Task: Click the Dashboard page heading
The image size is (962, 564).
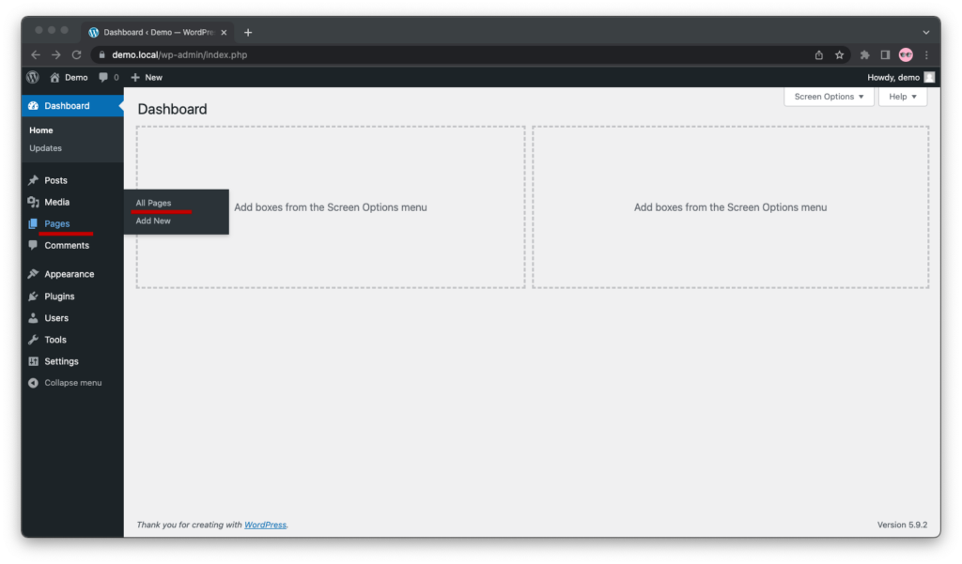Action: (173, 109)
